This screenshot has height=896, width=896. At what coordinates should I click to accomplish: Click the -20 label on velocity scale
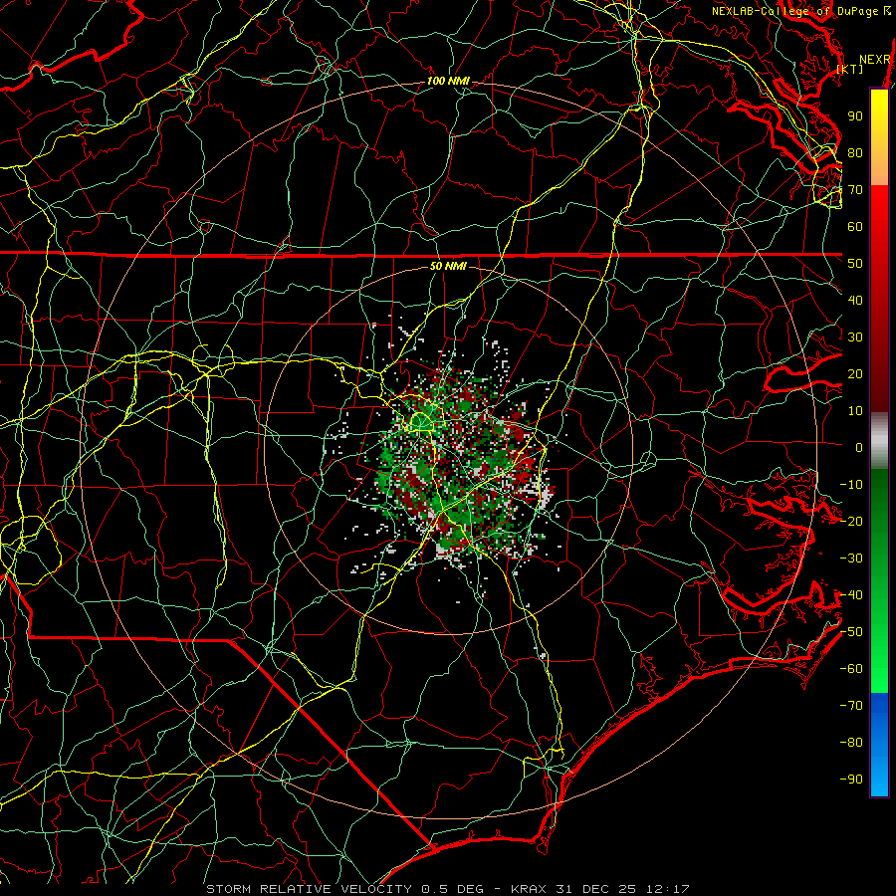coord(851,521)
